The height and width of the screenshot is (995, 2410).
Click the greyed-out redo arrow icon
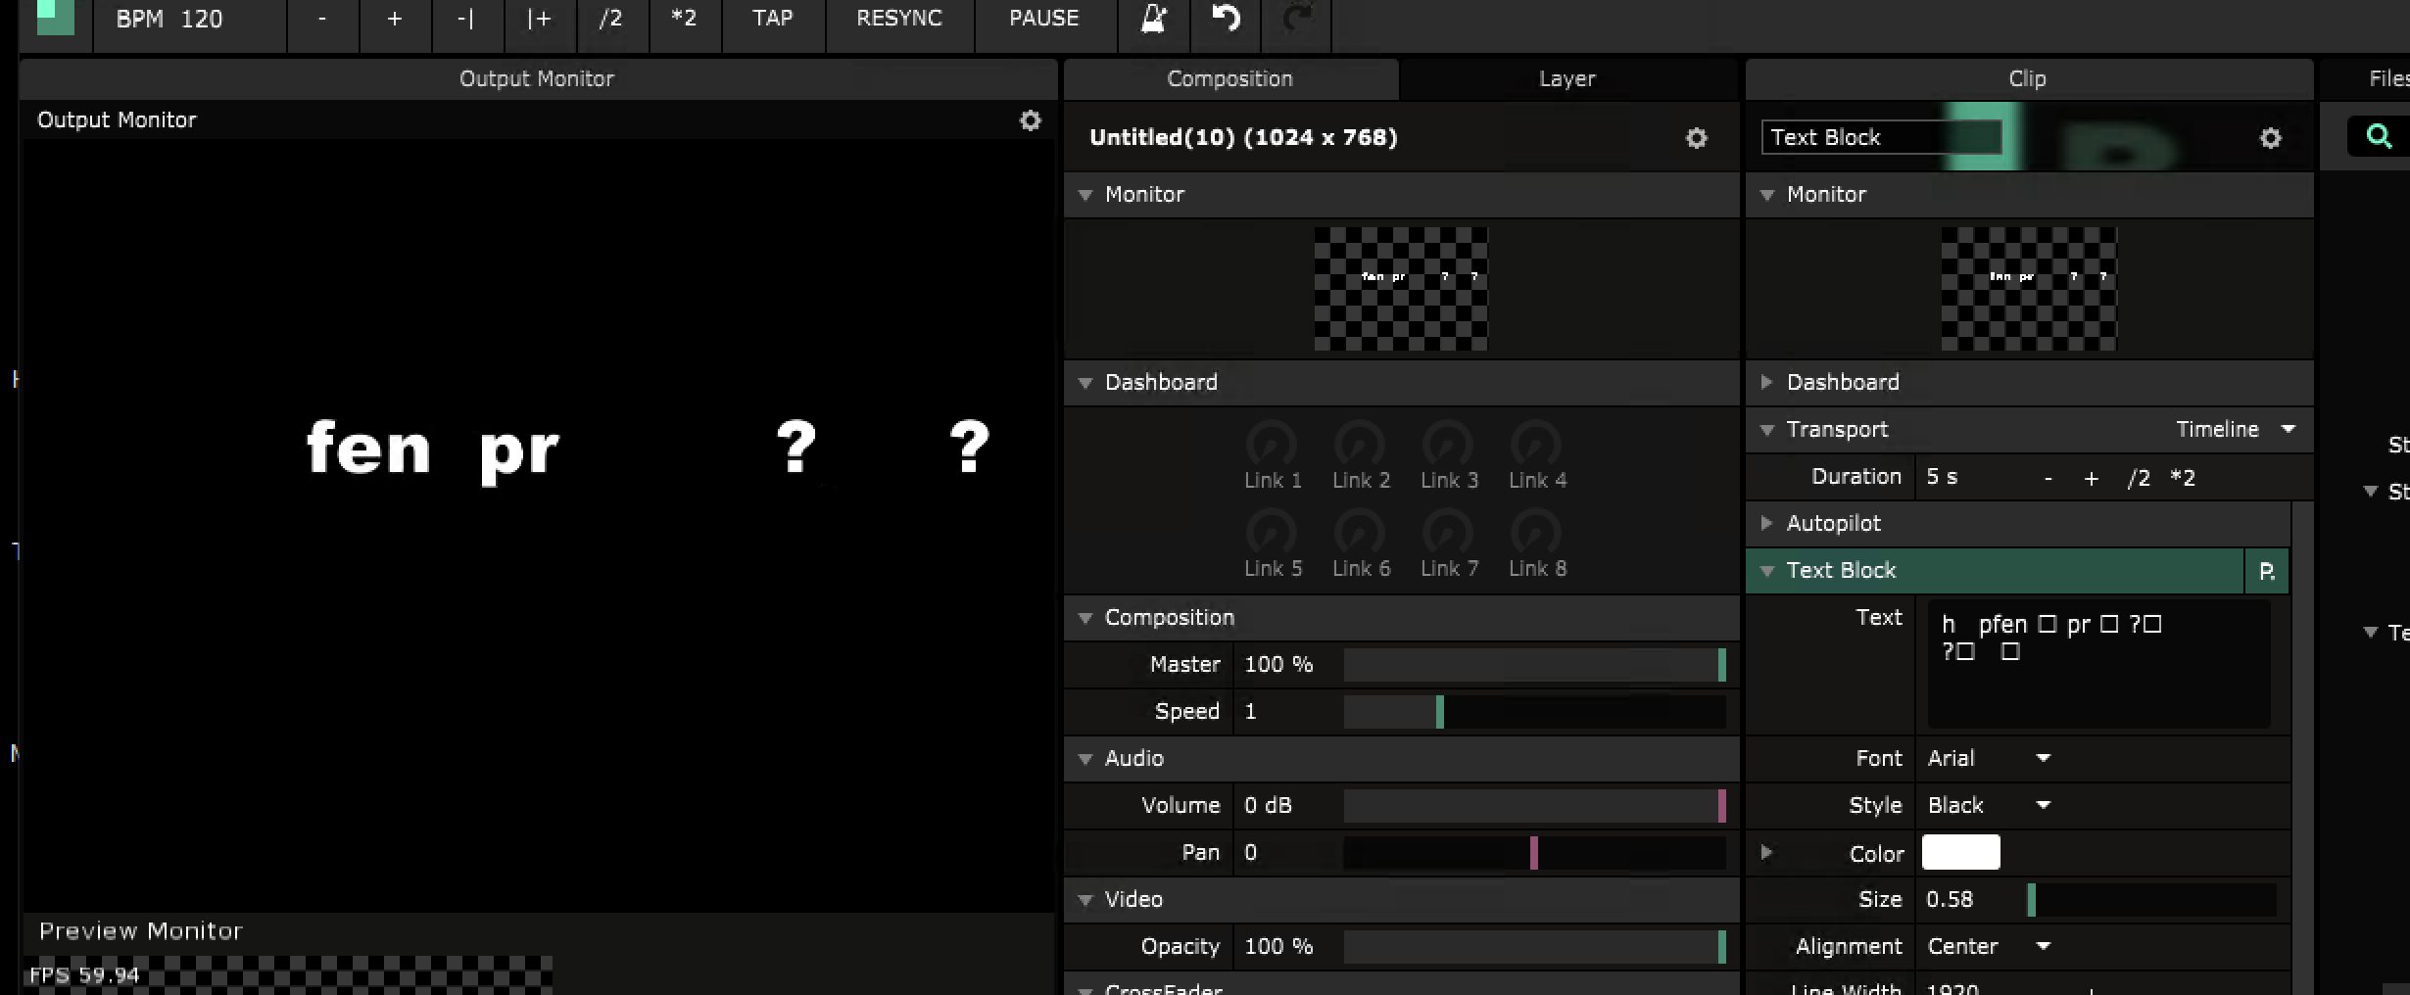[1297, 19]
